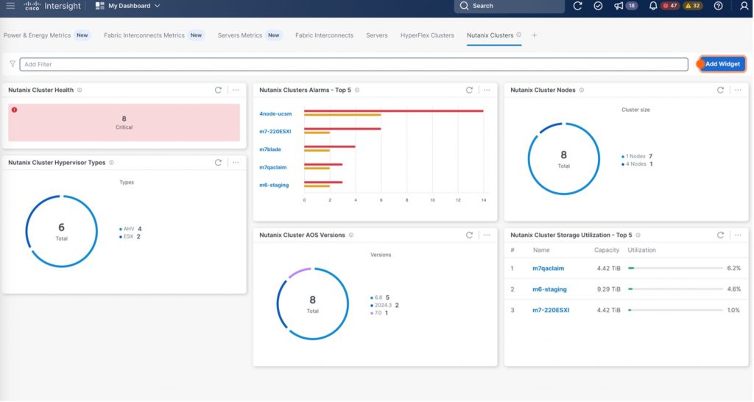The width and height of the screenshot is (754, 402).
Task: Switch to the Fabric Interconnects tab
Action: point(324,35)
